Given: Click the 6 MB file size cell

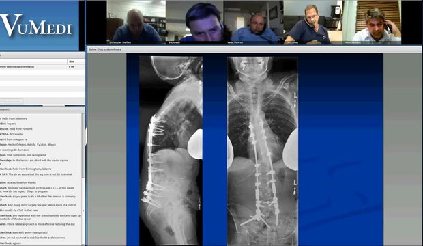Looking at the screenshot, I should click(72, 66).
